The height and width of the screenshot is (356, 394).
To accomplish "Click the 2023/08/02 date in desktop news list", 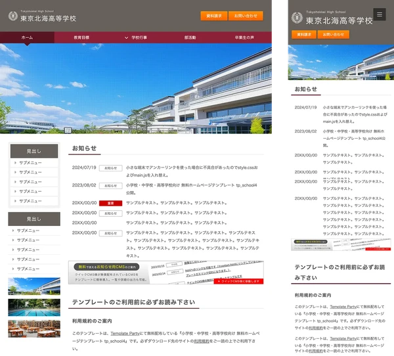I will [84, 185].
